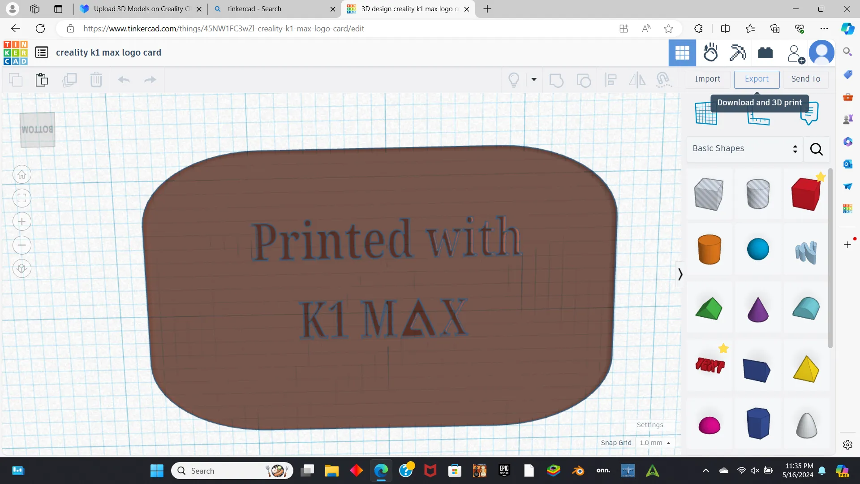Screen dimensions: 860x484
Task: Open the Snap Grid 1.0 mm dropdown
Action: [x=654, y=443]
